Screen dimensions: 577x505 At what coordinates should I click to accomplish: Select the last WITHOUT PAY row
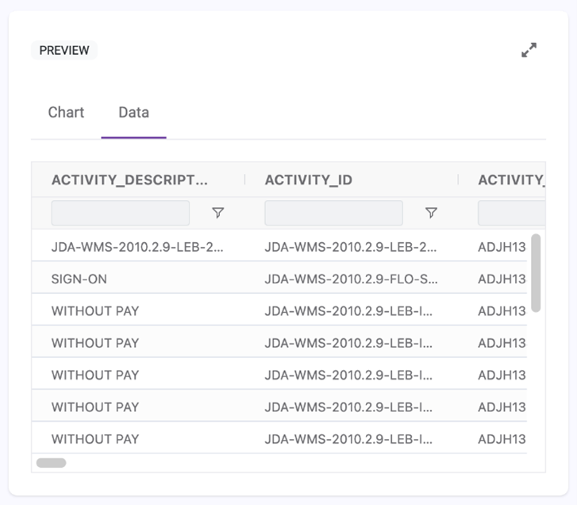pos(279,439)
